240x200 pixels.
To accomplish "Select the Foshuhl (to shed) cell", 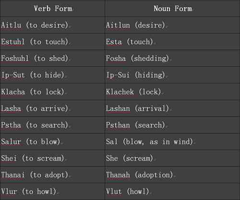I will click(52, 59).
